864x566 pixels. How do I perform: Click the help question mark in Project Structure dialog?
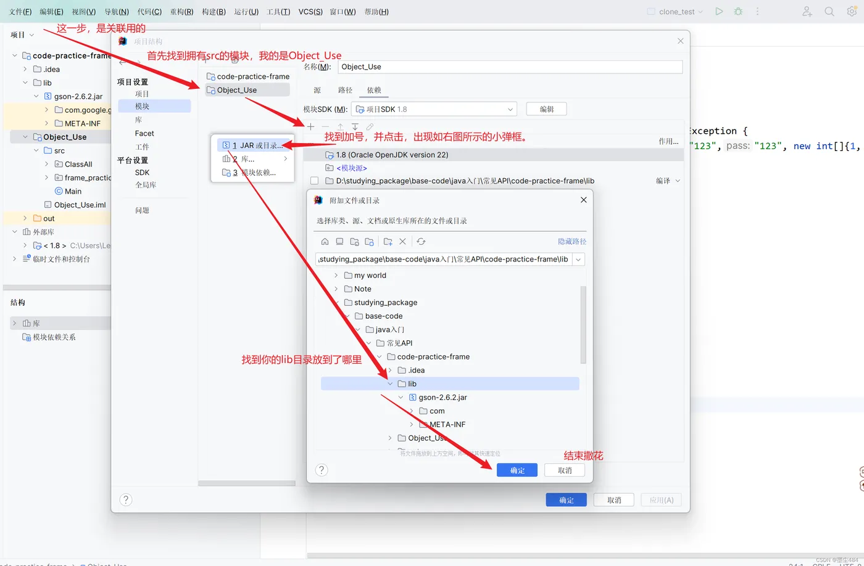point(126,499)
